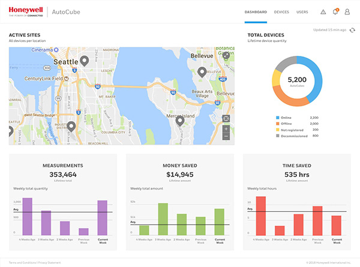Click the Weekly total hours label
Viewport: 360px width, 267px height.
262,188
